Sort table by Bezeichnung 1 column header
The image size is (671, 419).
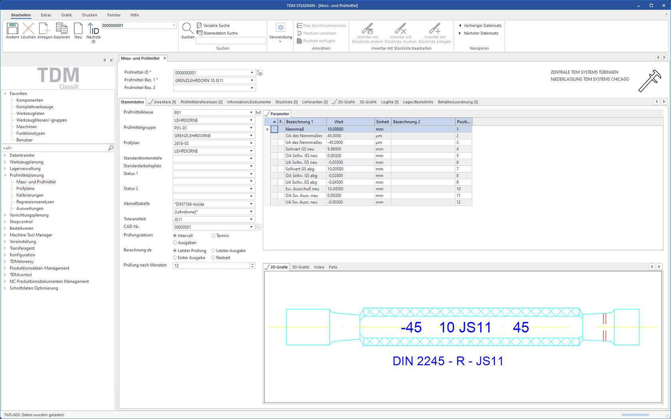[x=305, y=122]
